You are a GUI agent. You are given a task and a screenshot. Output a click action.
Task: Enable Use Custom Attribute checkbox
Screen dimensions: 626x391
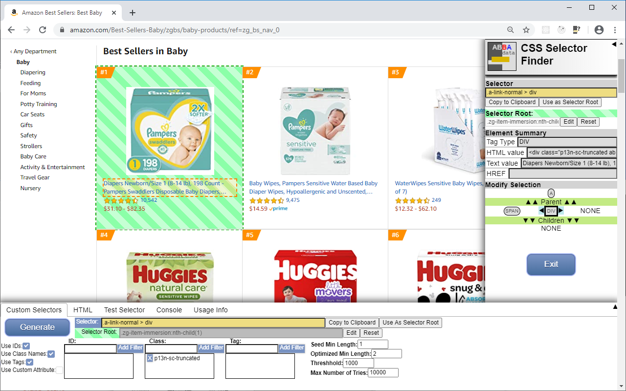(59, 370)
